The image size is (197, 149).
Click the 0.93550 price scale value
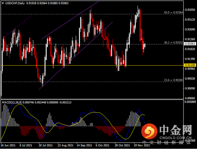coord(190,10)
